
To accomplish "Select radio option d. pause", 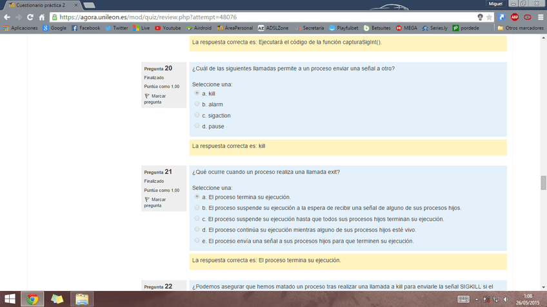I will pos(197,126).
